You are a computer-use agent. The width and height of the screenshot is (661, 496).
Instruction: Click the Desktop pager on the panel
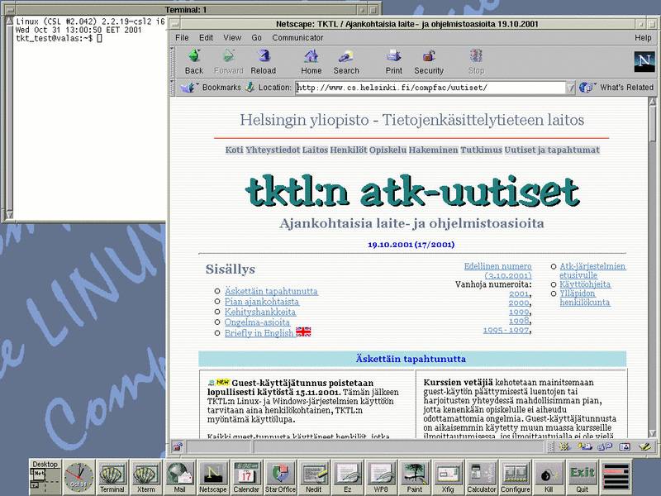click(x=45, y=477)
